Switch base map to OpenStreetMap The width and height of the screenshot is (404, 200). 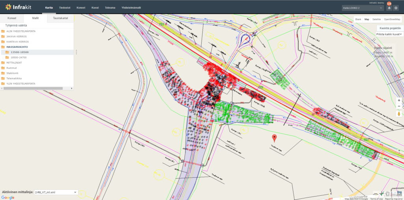(x=392, y=19)
